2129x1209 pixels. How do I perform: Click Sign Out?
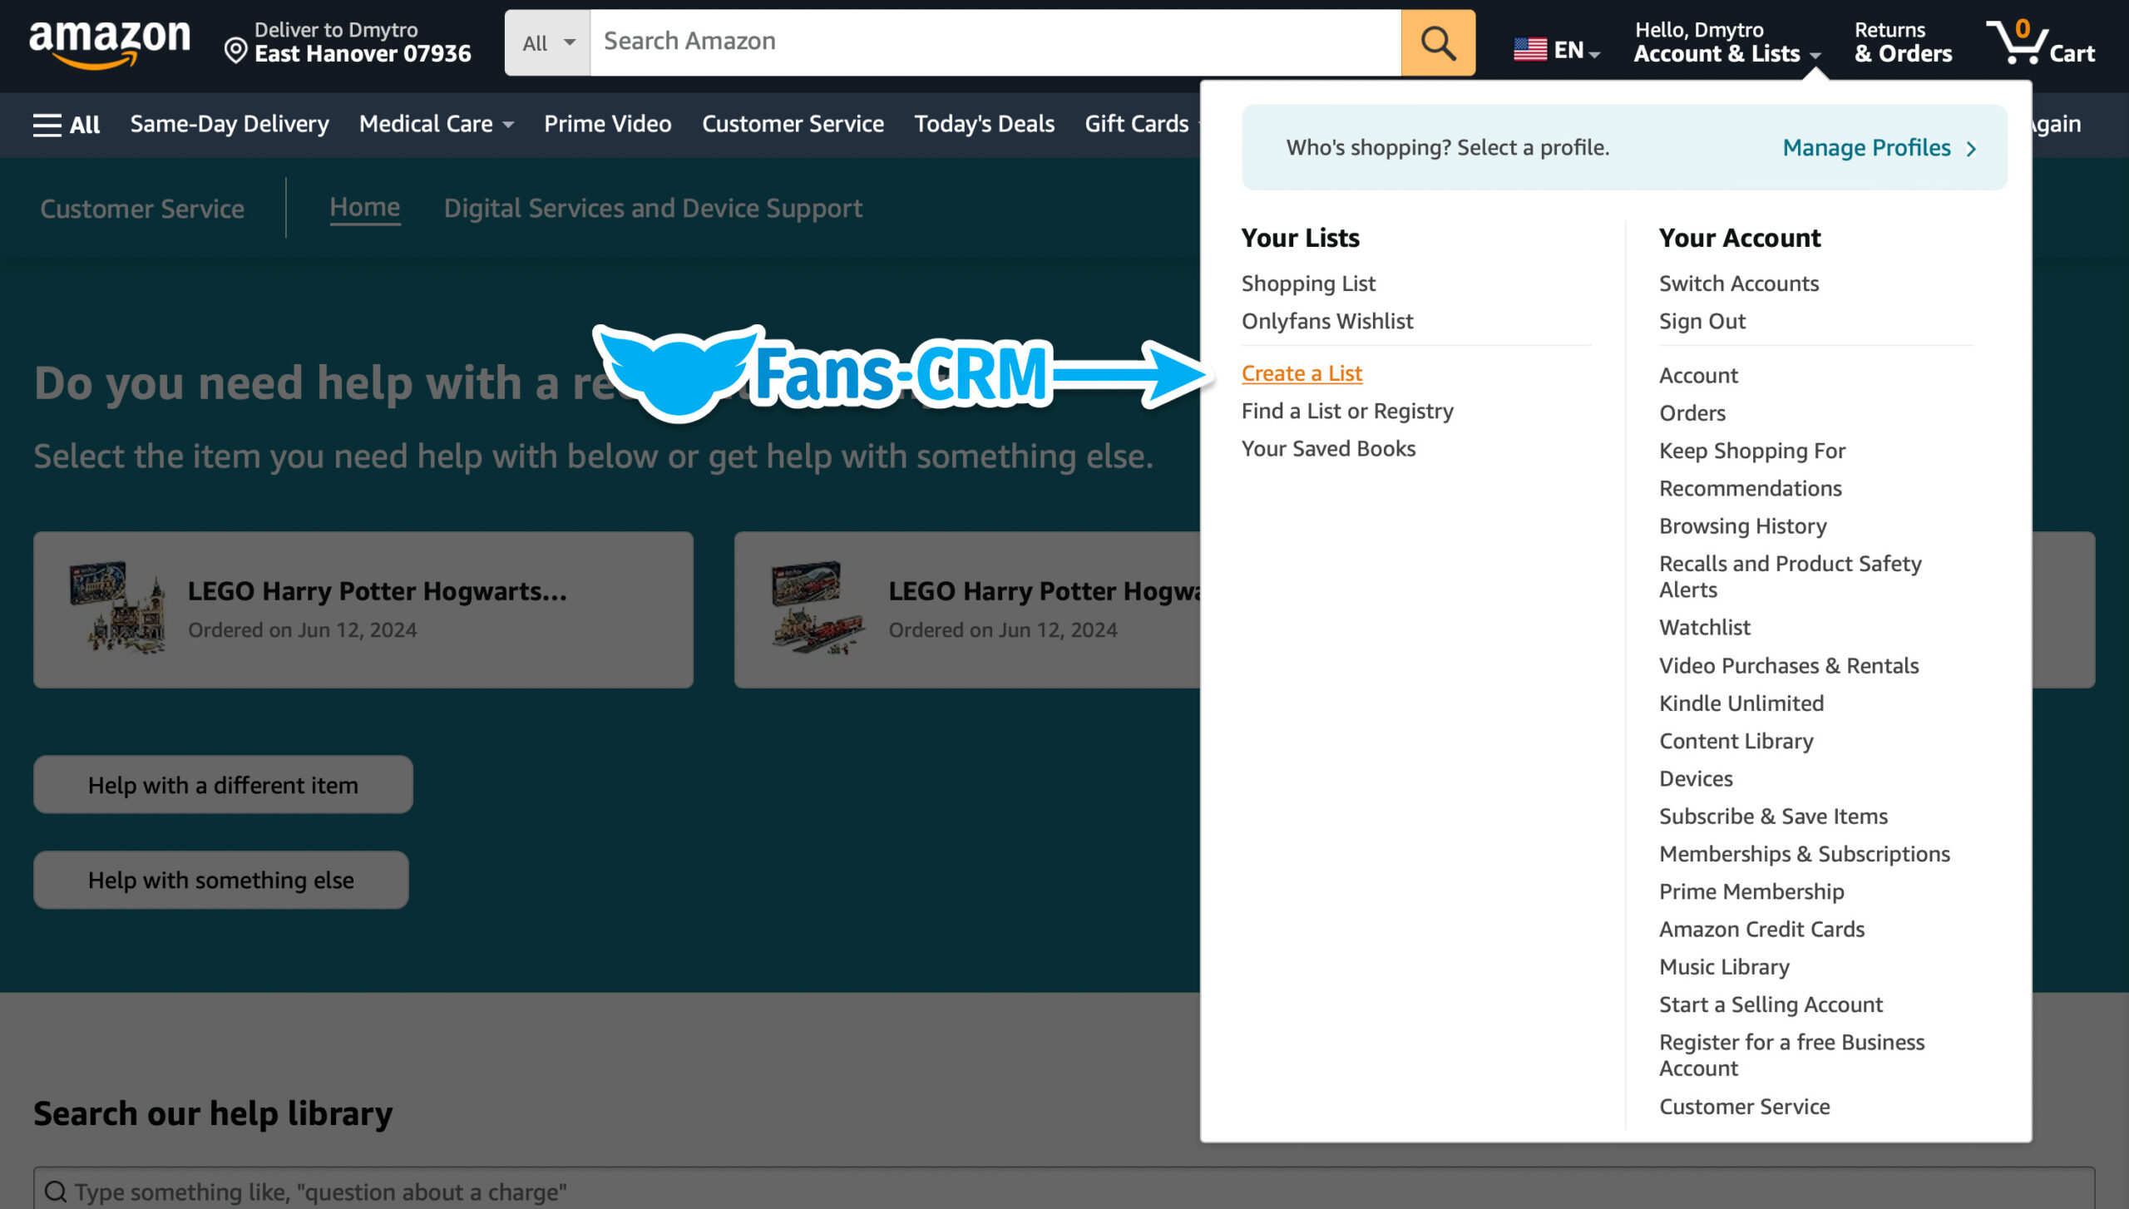click(x=1702, y=321)
